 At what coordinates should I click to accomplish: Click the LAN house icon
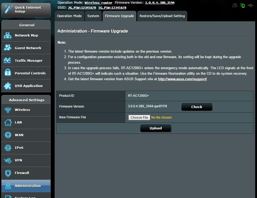[8, 122]
